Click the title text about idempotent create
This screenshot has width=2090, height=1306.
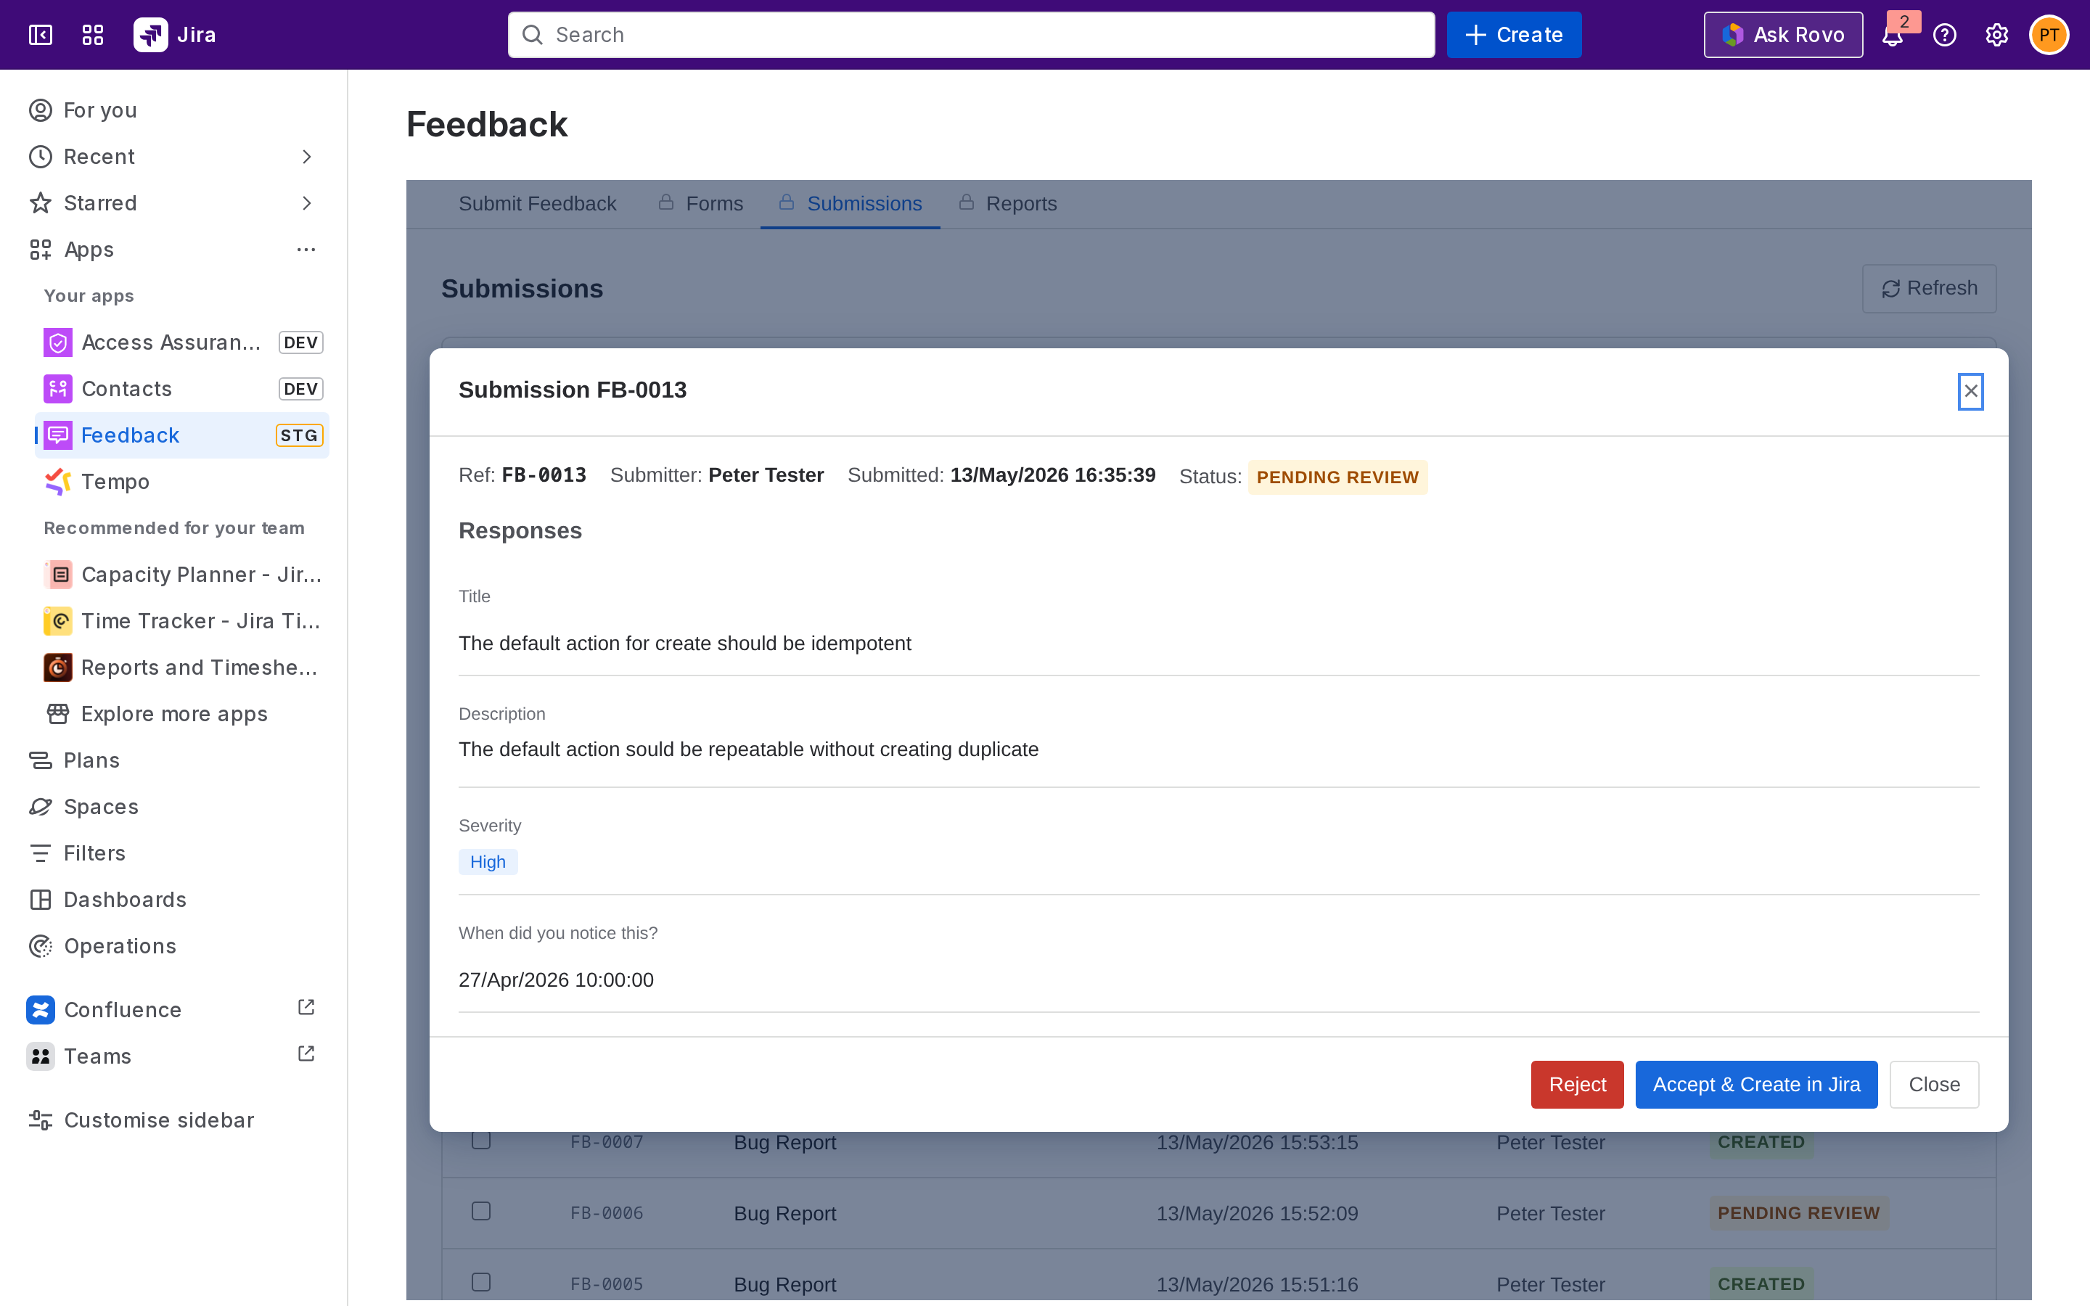click(x=685, y=644)
